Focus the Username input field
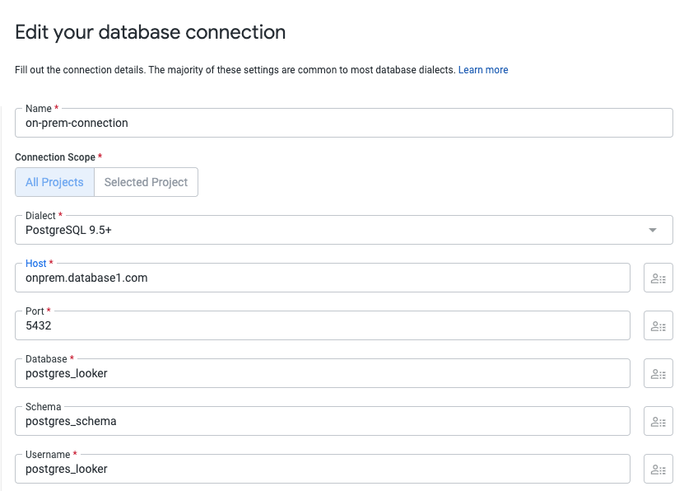Viewport: 684px width, 491px height. 321,469
